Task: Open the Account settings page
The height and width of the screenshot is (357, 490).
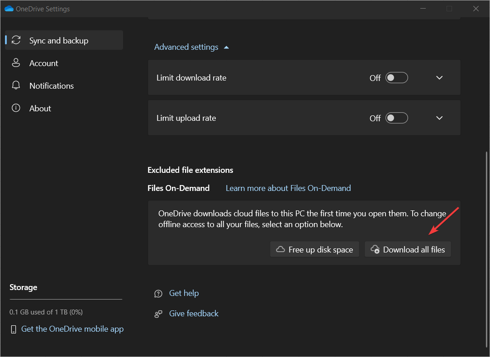Action: 44,63
